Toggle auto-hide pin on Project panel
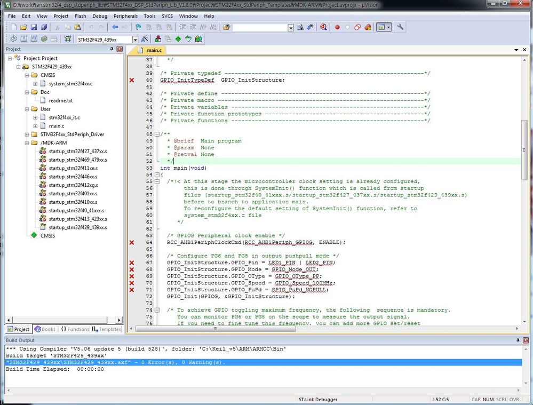Viewport: 533px width, 405px height. click(x=112, y=49)
